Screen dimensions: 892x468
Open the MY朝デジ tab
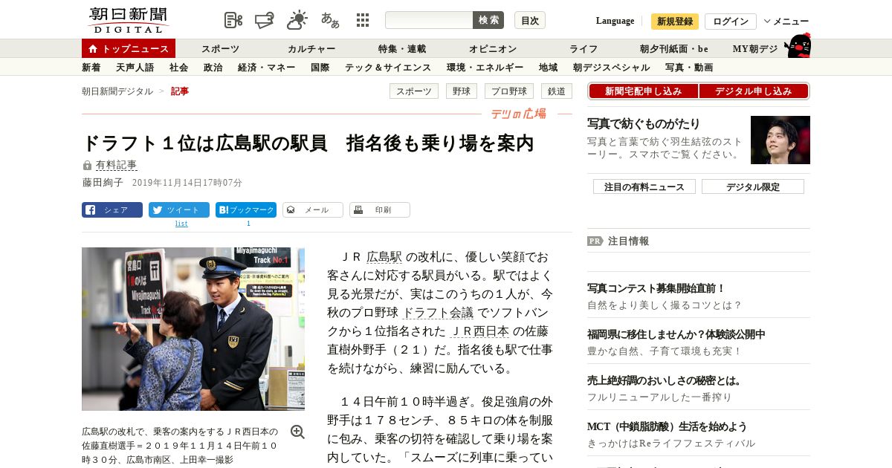click(x=755, y=49)
